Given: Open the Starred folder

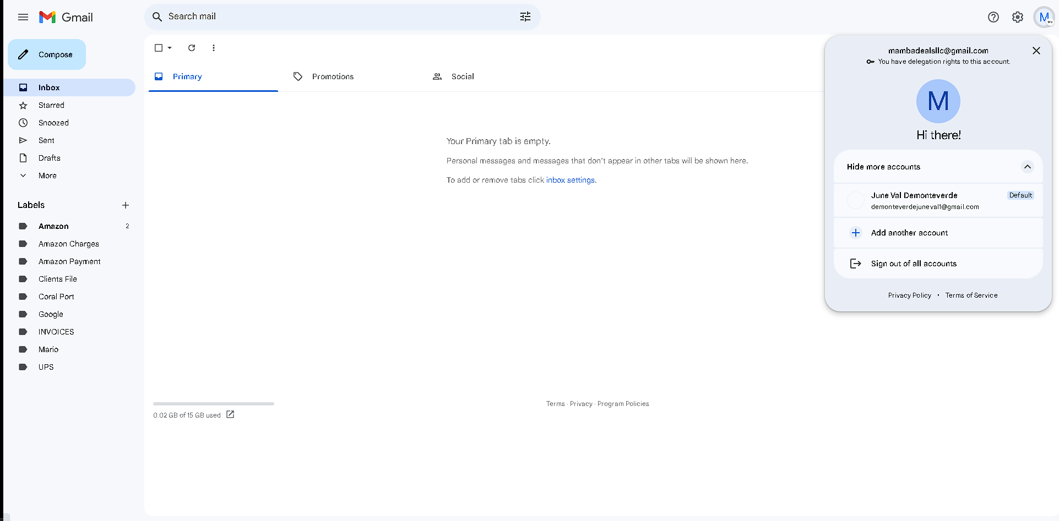Looking at the screenshot, I should 69,105.
